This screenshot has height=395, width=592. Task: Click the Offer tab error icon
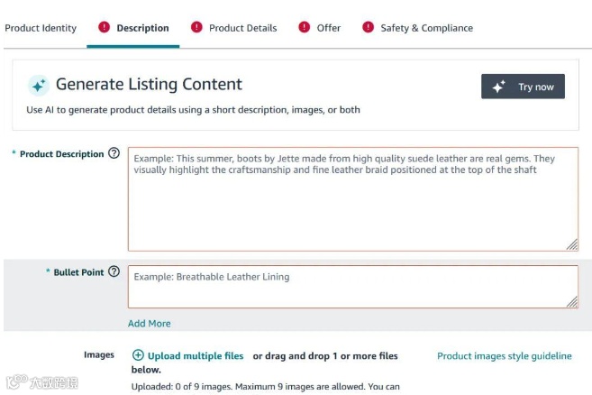304,27
